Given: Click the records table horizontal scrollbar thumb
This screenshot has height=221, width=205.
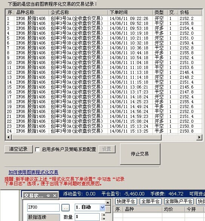Looking at the screenshot, I should click(86, 137).
